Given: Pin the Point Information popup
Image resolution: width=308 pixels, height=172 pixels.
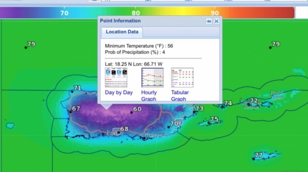Looking at the screenshot, I should click(x=209, y=21).
